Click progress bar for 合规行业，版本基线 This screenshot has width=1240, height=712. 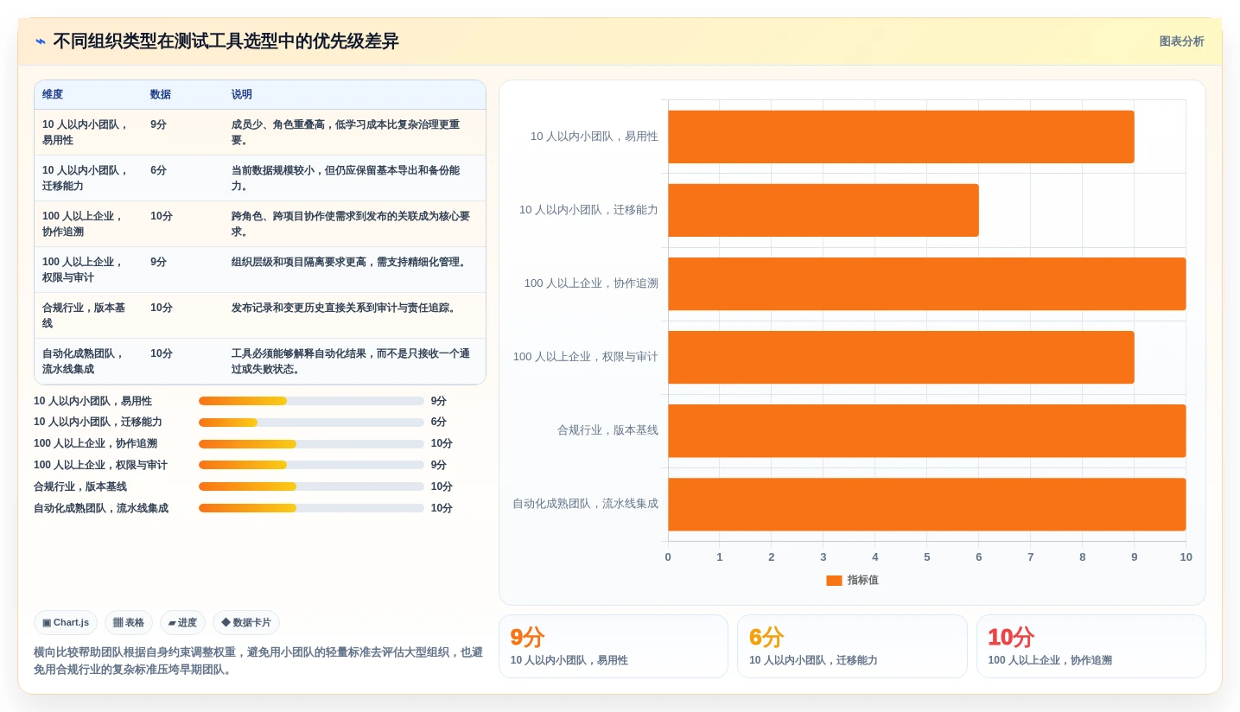[311, 486]
